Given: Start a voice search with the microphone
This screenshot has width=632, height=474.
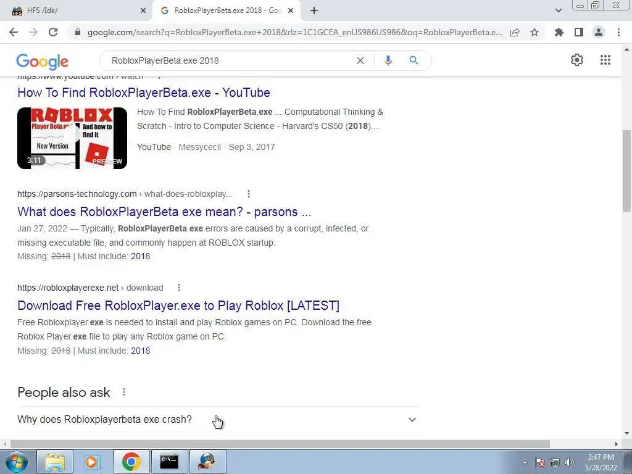Looking at the screenshot, I should click(388, 60).
